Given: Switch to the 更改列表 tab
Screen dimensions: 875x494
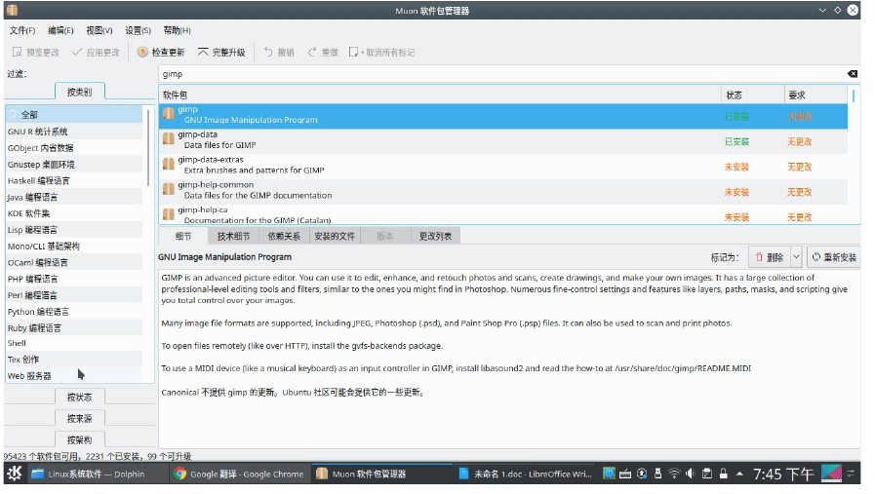Looking at the screenshot, I should click(435, 237).
